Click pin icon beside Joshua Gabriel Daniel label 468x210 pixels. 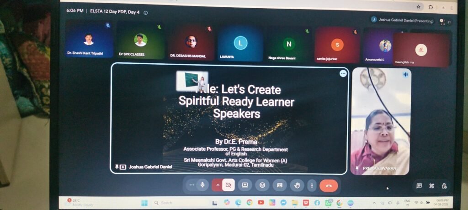(117, 167)
